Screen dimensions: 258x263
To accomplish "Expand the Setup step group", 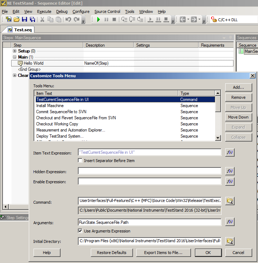I will [15, 51].
